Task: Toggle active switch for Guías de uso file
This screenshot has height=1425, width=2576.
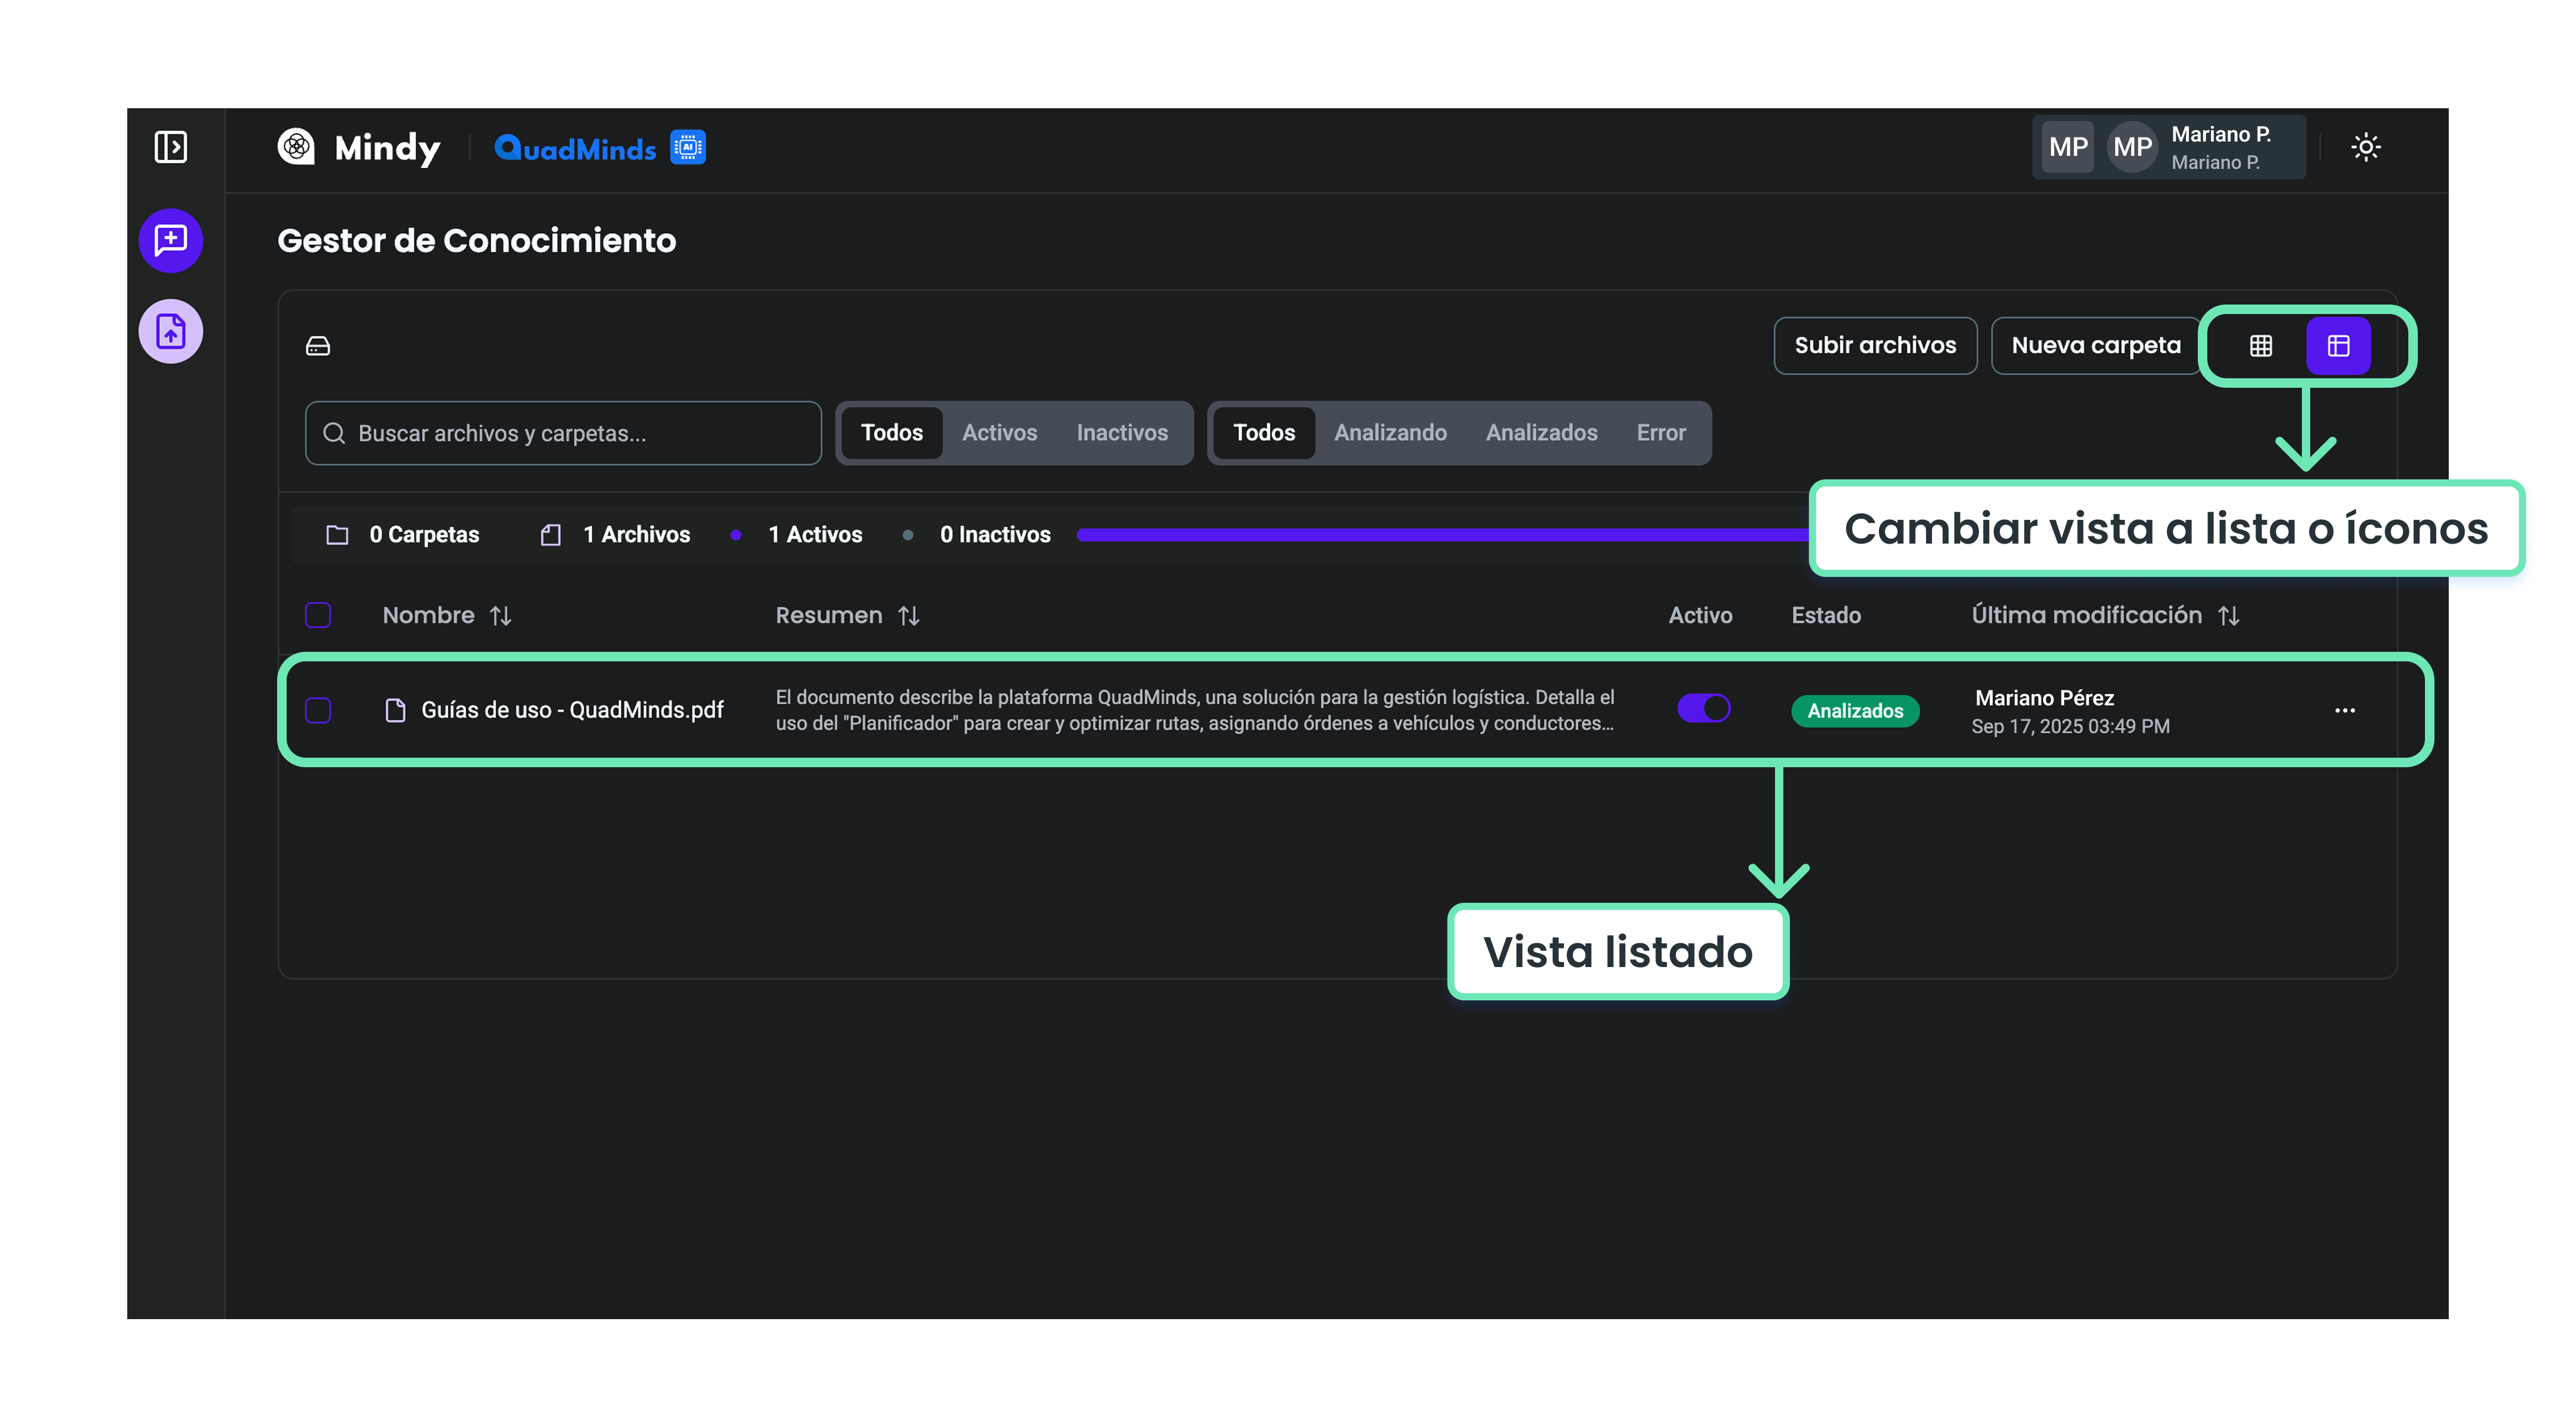Action: (1703, 708)
